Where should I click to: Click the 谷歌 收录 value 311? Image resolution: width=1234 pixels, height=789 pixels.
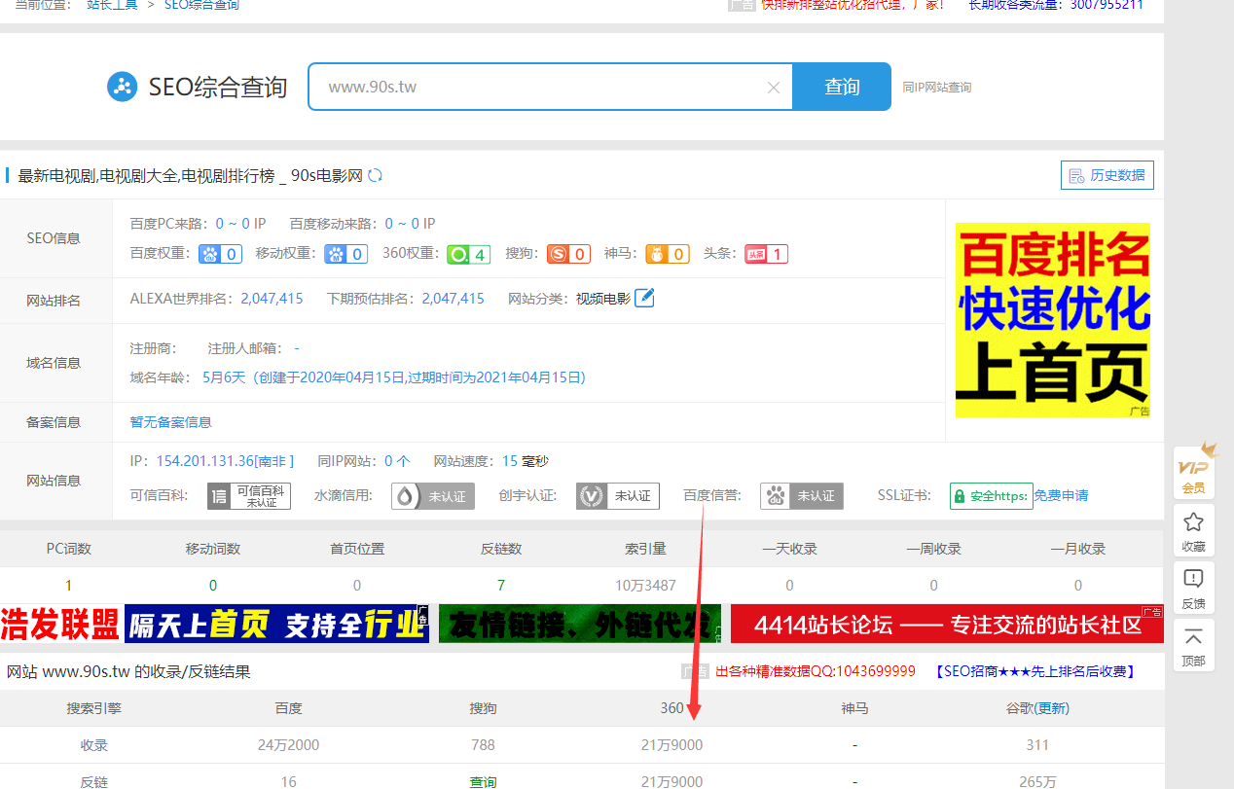(x=1037, y=745)
